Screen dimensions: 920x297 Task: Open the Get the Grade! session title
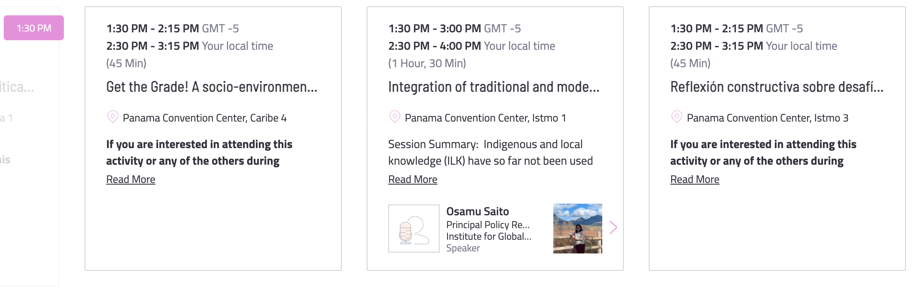[212, 87]
